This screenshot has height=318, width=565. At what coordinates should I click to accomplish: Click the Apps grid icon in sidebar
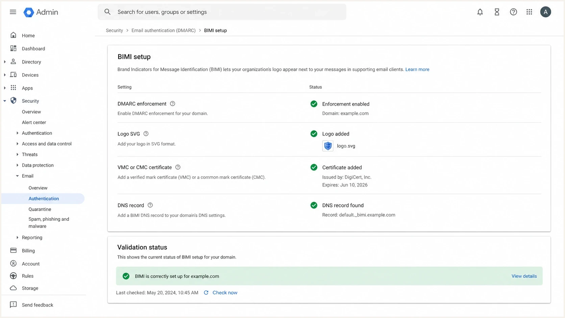coord(13,88)
